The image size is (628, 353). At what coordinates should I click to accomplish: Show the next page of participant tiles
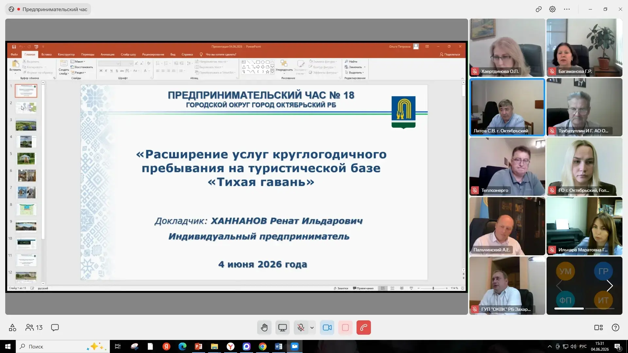coord(610,286)
